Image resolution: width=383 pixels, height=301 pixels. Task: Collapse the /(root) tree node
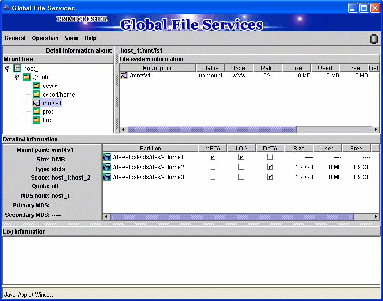pyautogui.click(x=17, y=77)
